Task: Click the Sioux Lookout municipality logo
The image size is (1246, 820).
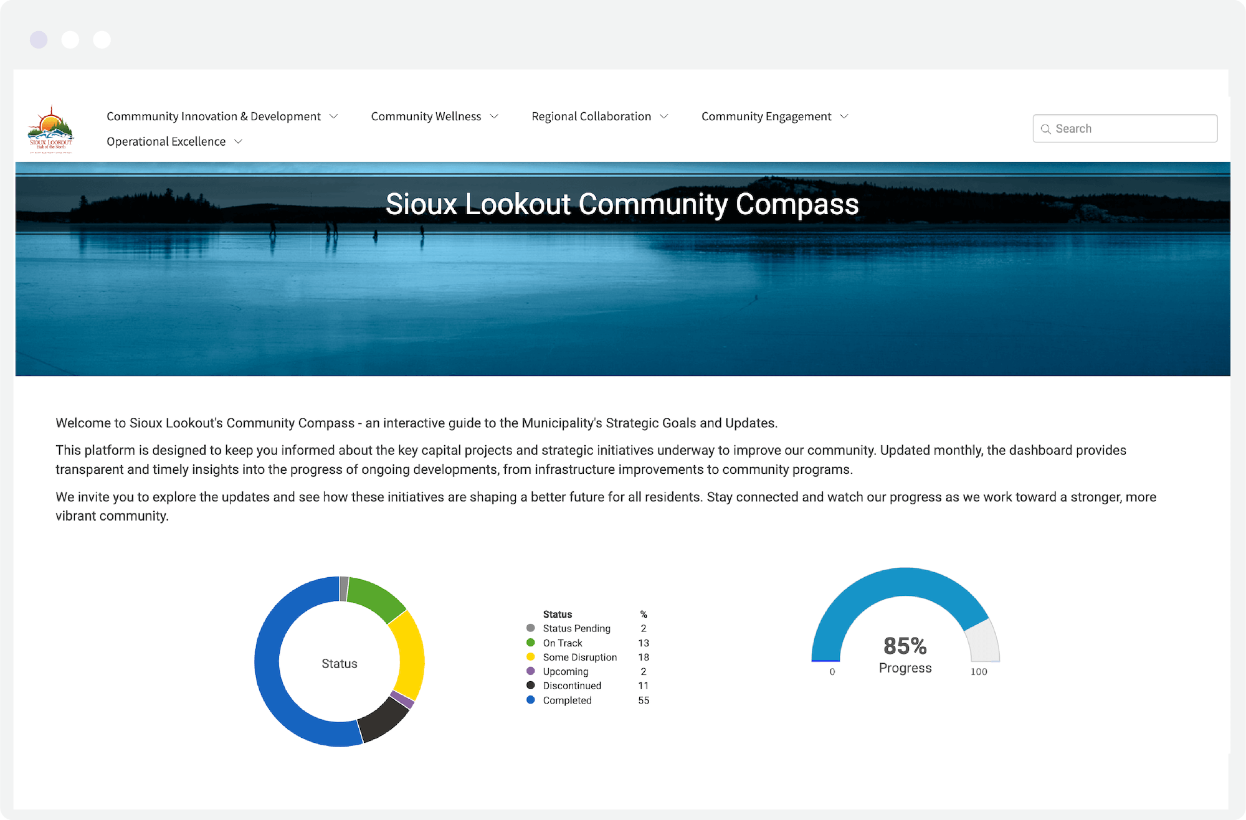Action: pyautogui.click(x=51, y=128)
